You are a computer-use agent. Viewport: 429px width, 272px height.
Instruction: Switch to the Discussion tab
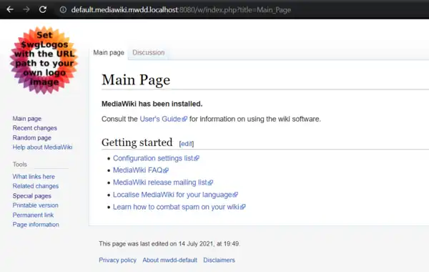[149, 52]
